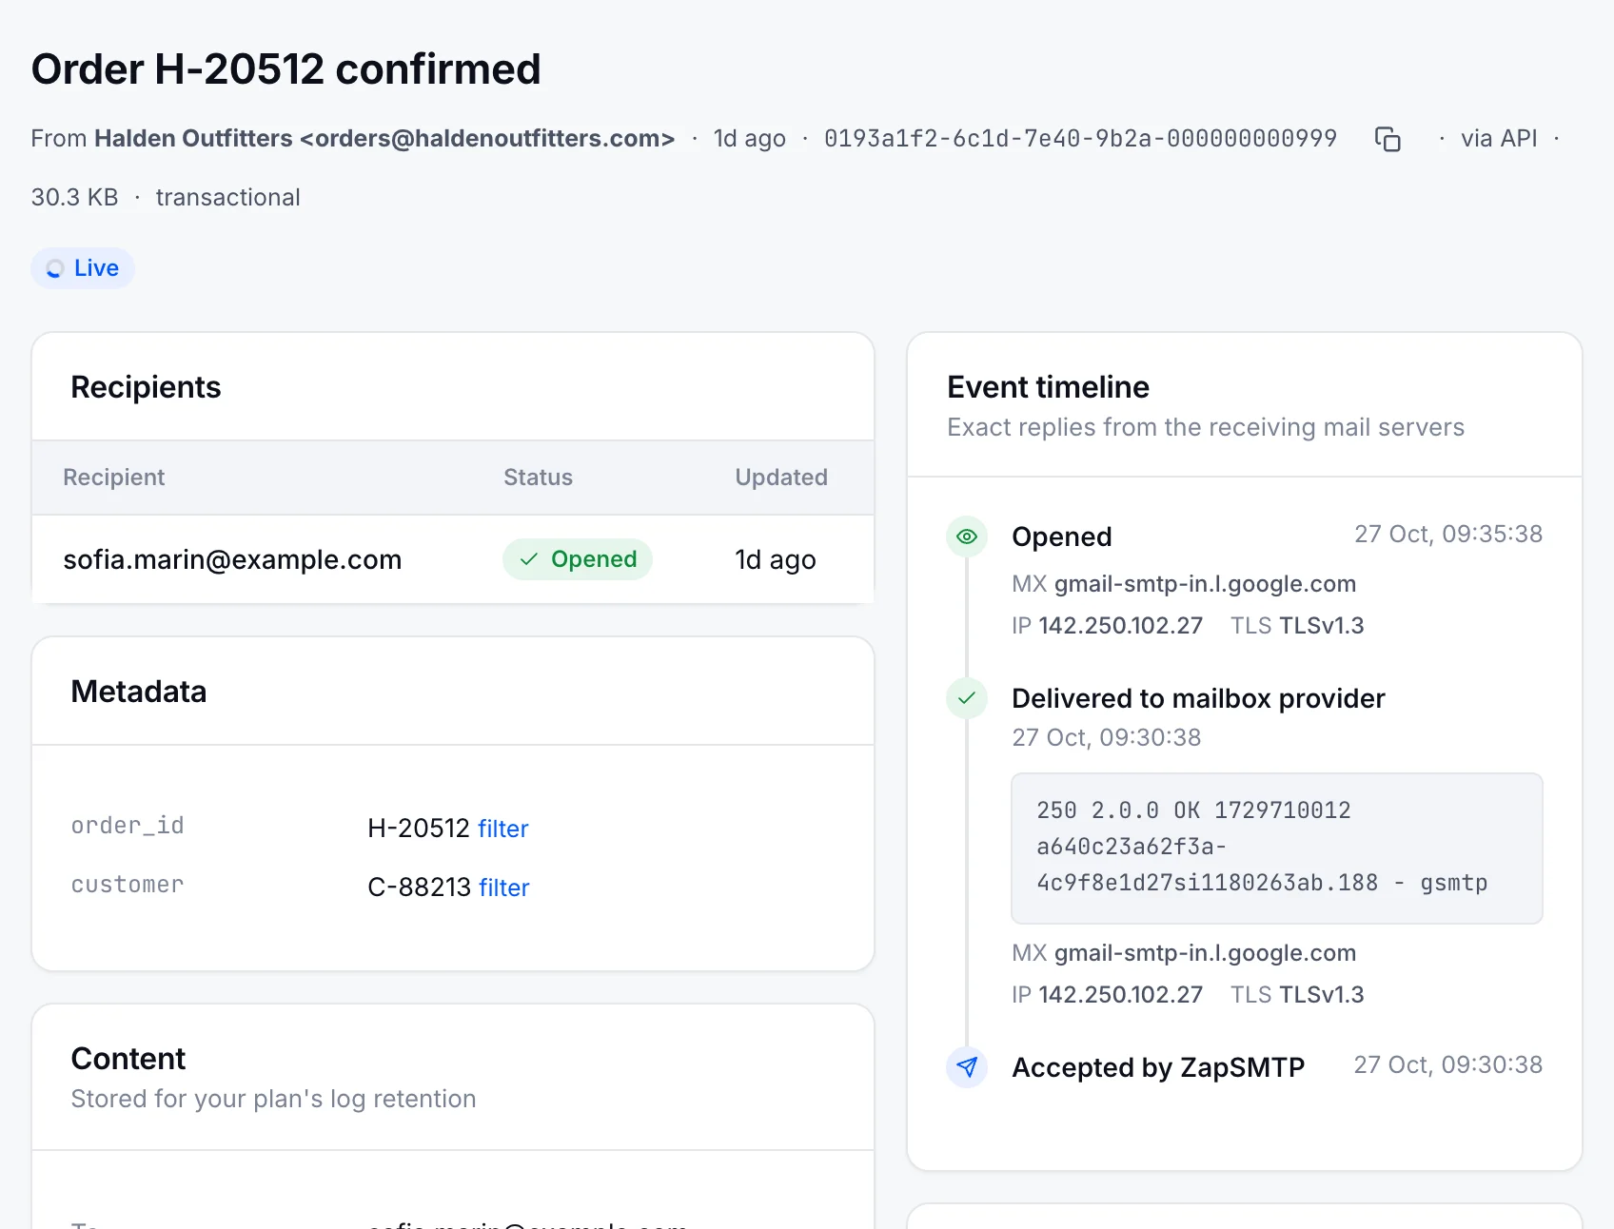Click the via API label
Screen dimensions: 1614x1229
click(1499, 139)
